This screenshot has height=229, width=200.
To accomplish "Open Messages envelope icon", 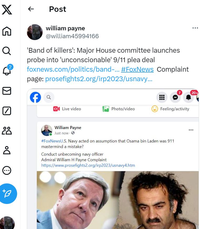I will tap(7, 91).
